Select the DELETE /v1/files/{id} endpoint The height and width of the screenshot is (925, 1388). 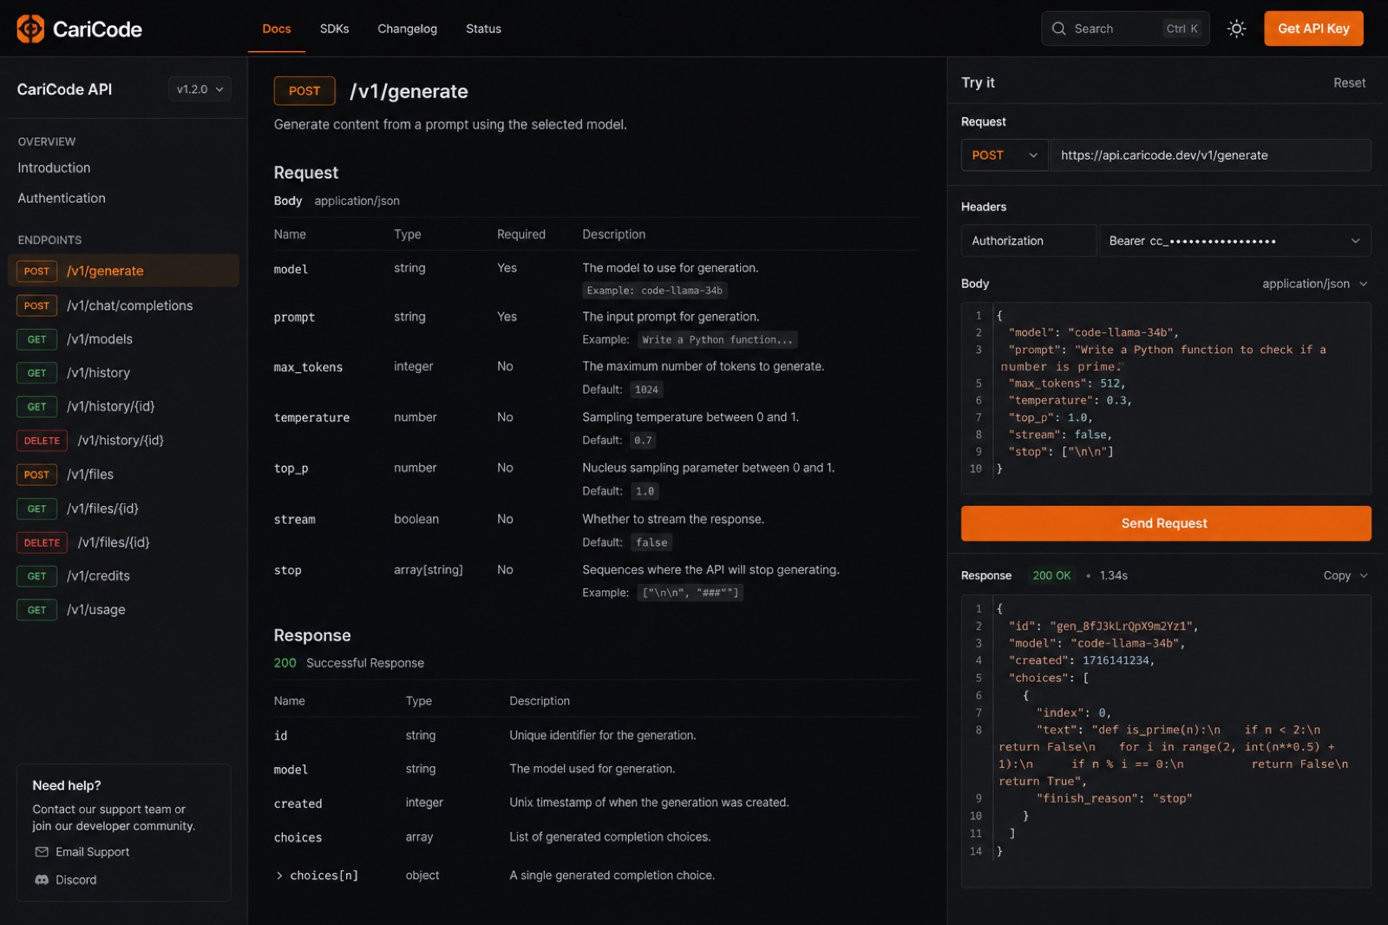pyautogui.click(x=123, y=542)
